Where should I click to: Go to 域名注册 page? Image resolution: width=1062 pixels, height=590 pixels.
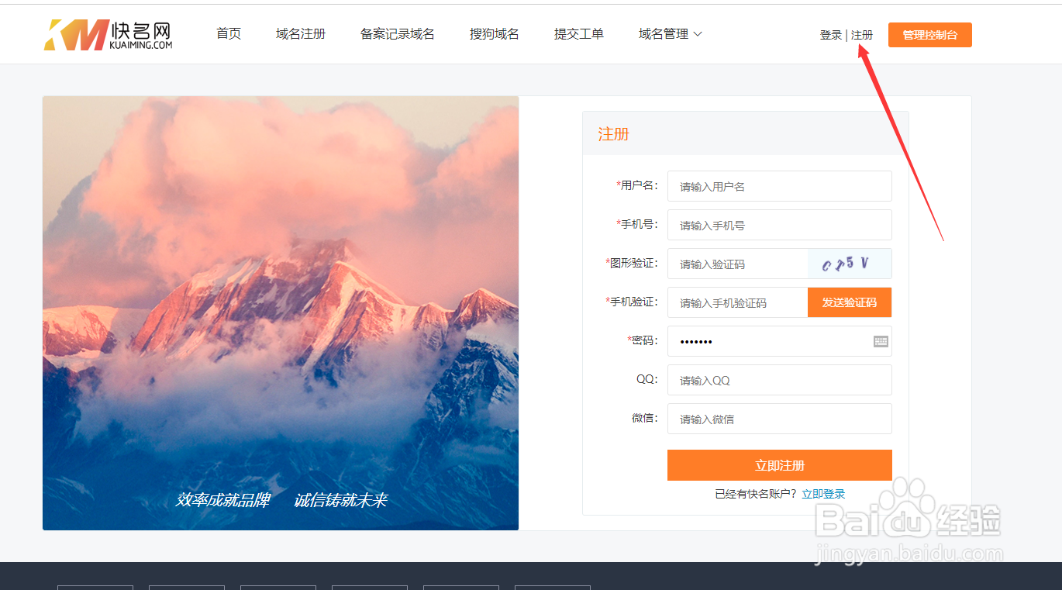[x=301, y=34]
